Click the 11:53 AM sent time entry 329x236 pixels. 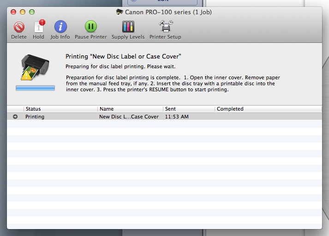177,117
